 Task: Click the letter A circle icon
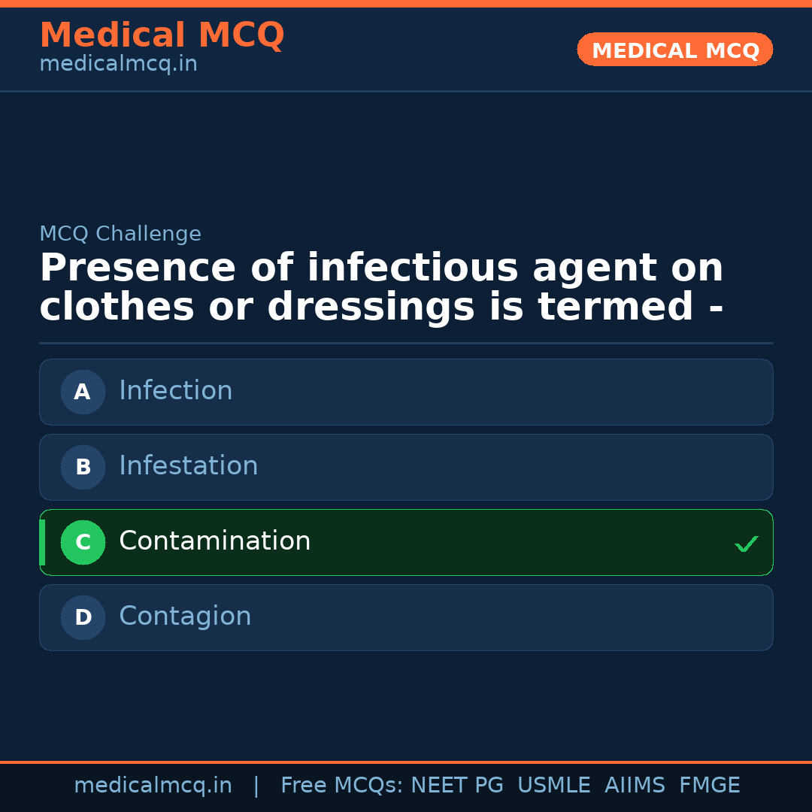[83, 392]
